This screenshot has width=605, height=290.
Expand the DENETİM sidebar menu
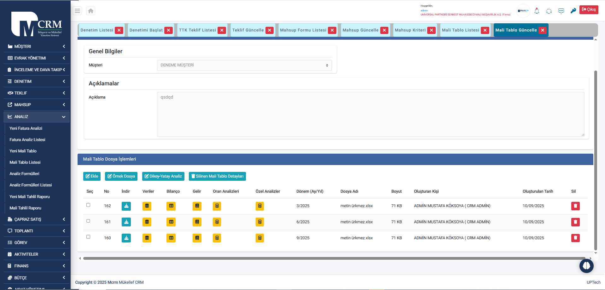(36, 81)
